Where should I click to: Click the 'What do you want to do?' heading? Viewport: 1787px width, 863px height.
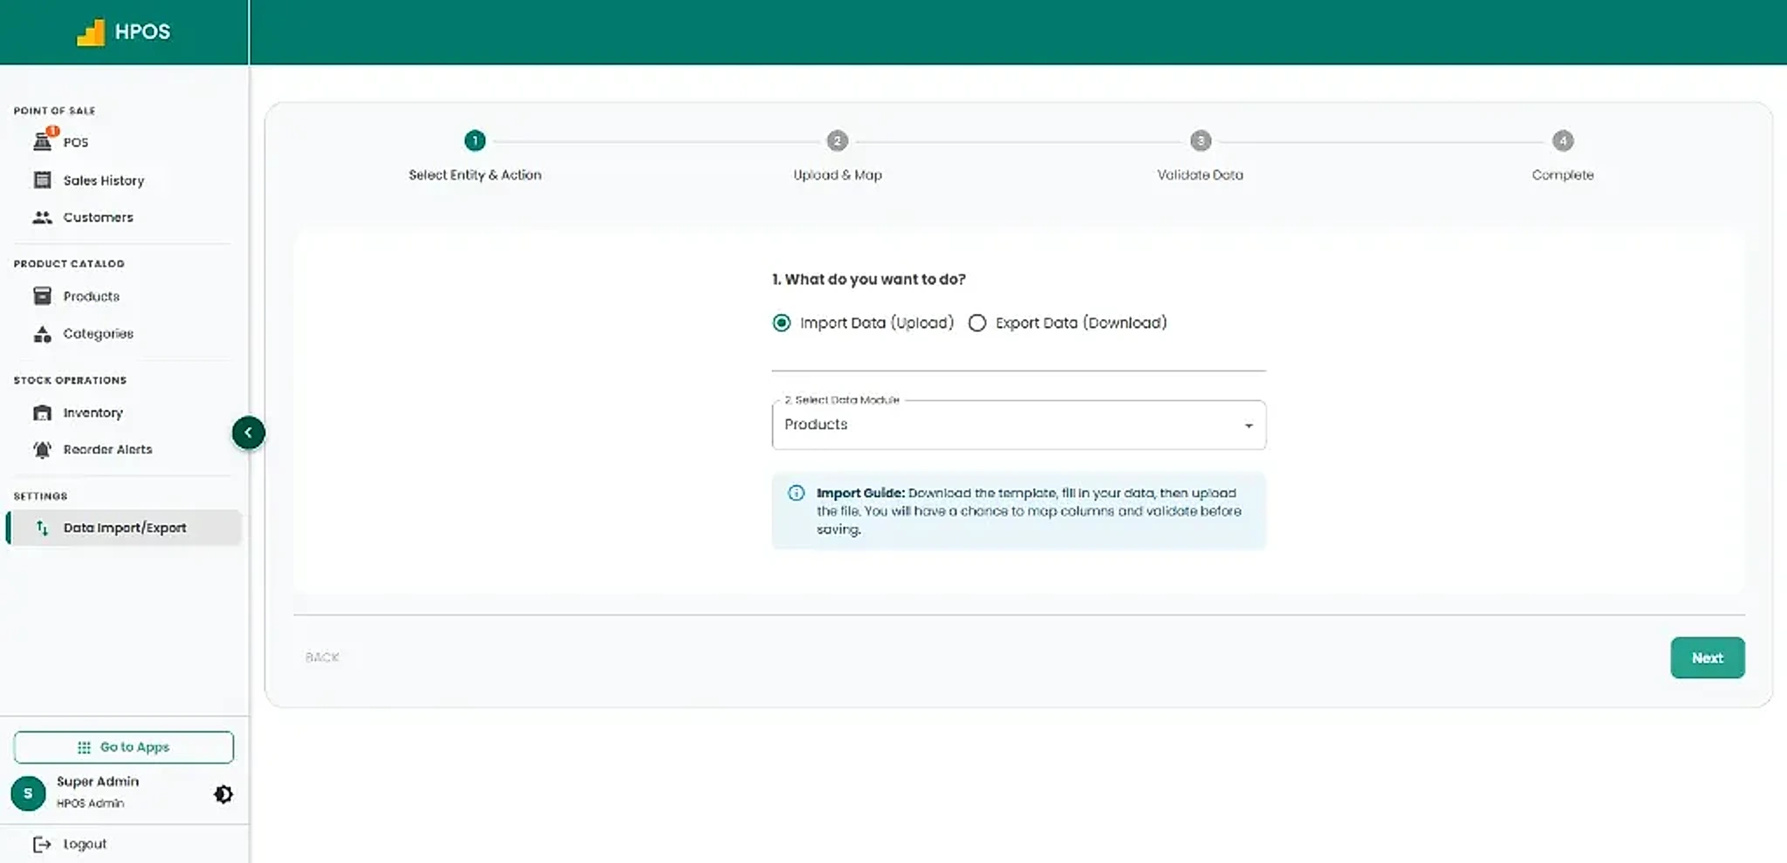868,279
